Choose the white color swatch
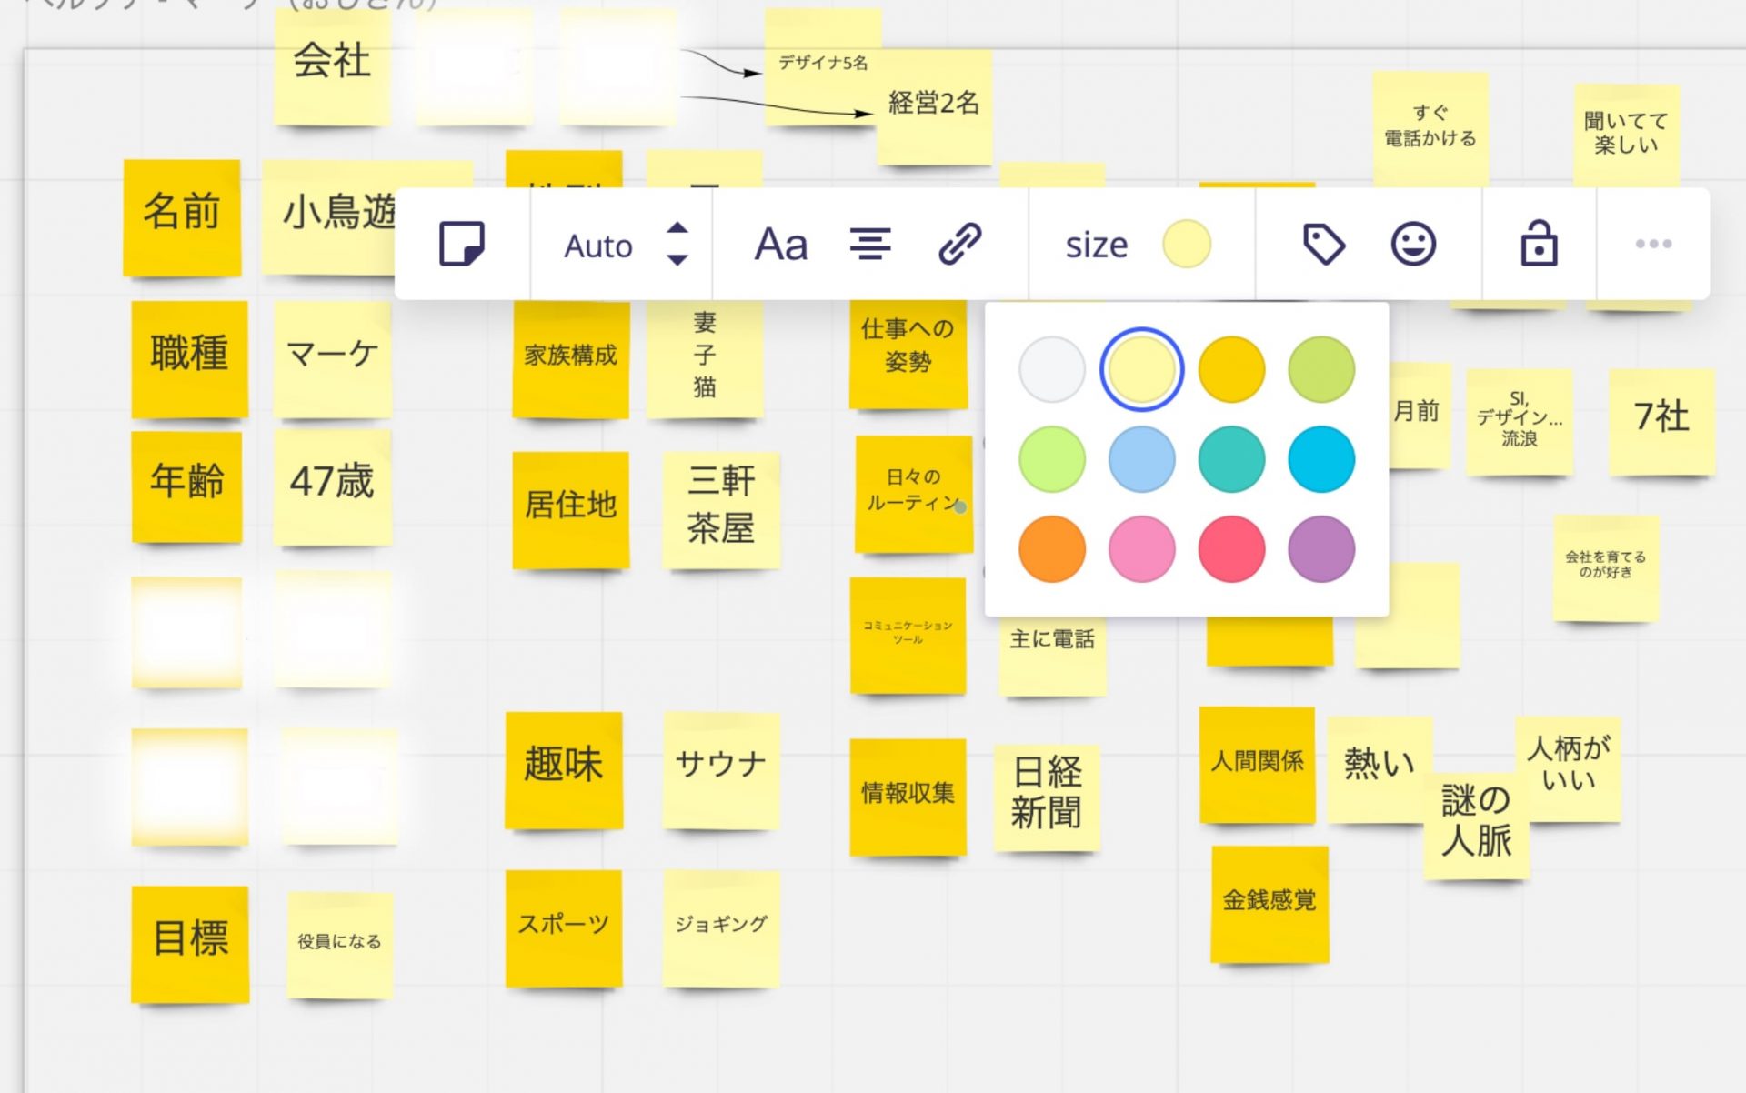1746x1093 pixels. pos(1051,370)
